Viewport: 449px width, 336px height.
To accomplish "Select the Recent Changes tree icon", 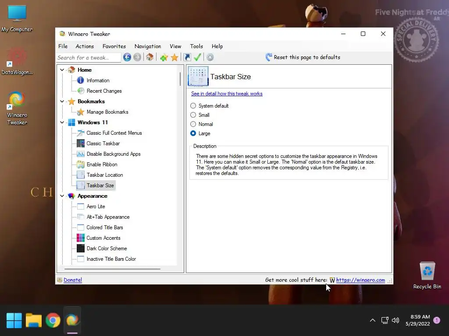I will click(81, 91).
